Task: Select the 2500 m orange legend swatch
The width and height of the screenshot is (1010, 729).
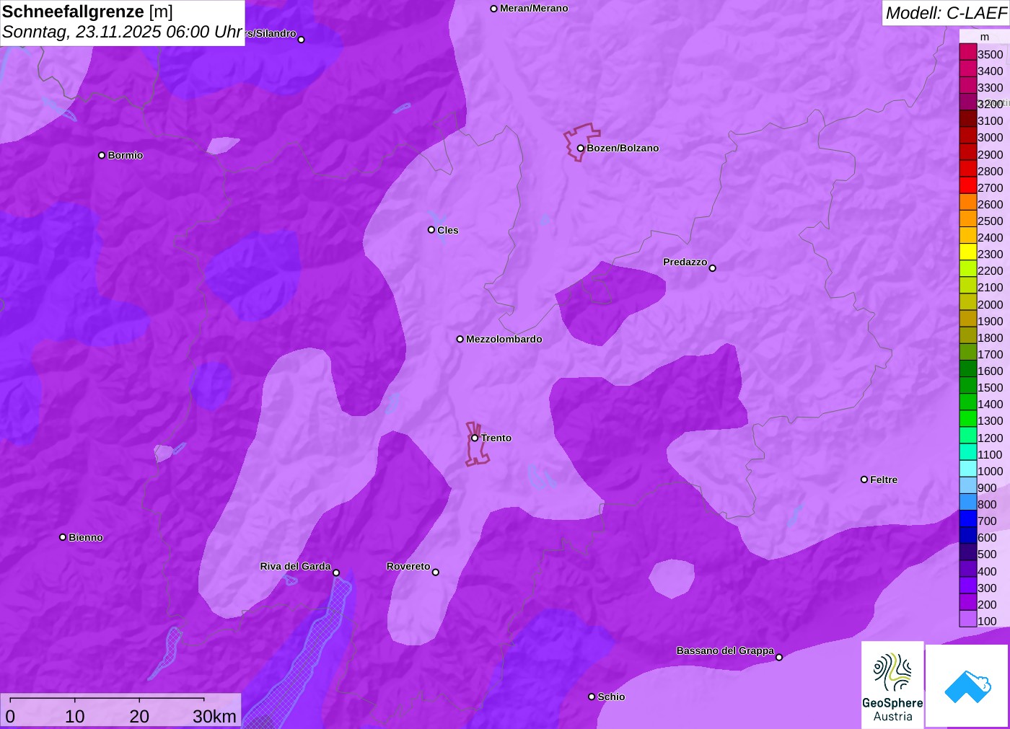Action: [x=967, y=218]
